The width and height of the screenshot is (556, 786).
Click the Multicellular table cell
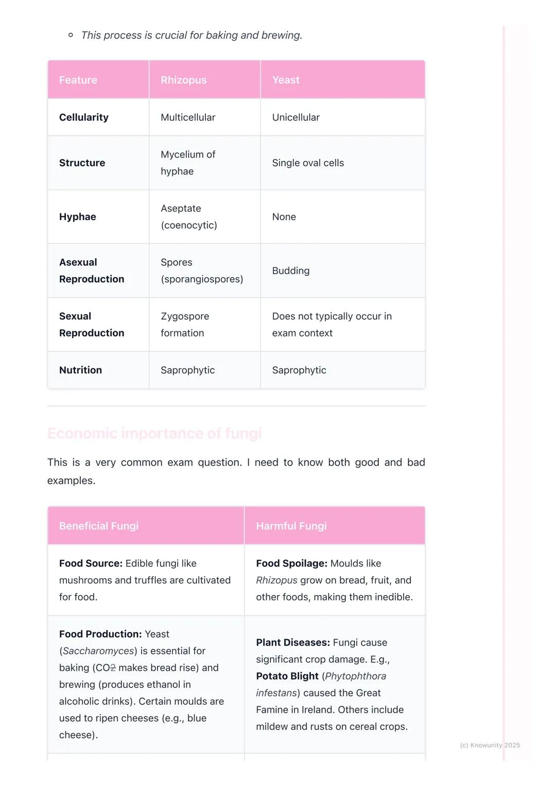(188, 117)
